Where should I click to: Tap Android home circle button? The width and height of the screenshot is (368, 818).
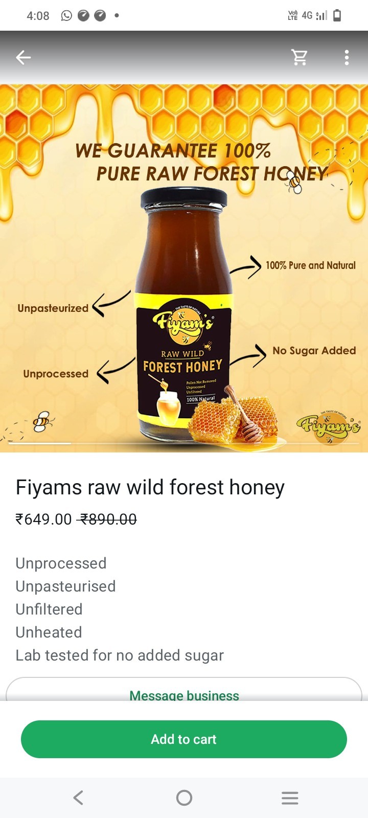184,798
